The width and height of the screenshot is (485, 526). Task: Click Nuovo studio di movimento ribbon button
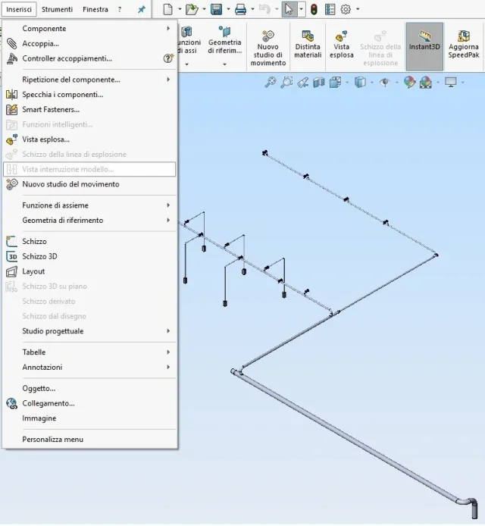tap(268, 48)
